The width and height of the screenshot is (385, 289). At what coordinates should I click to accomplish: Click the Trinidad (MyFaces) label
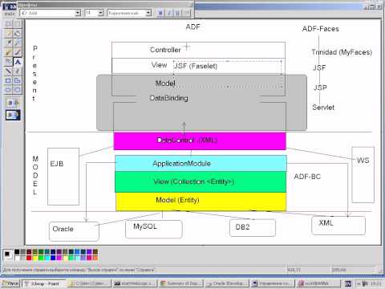[x=342, y=52]
